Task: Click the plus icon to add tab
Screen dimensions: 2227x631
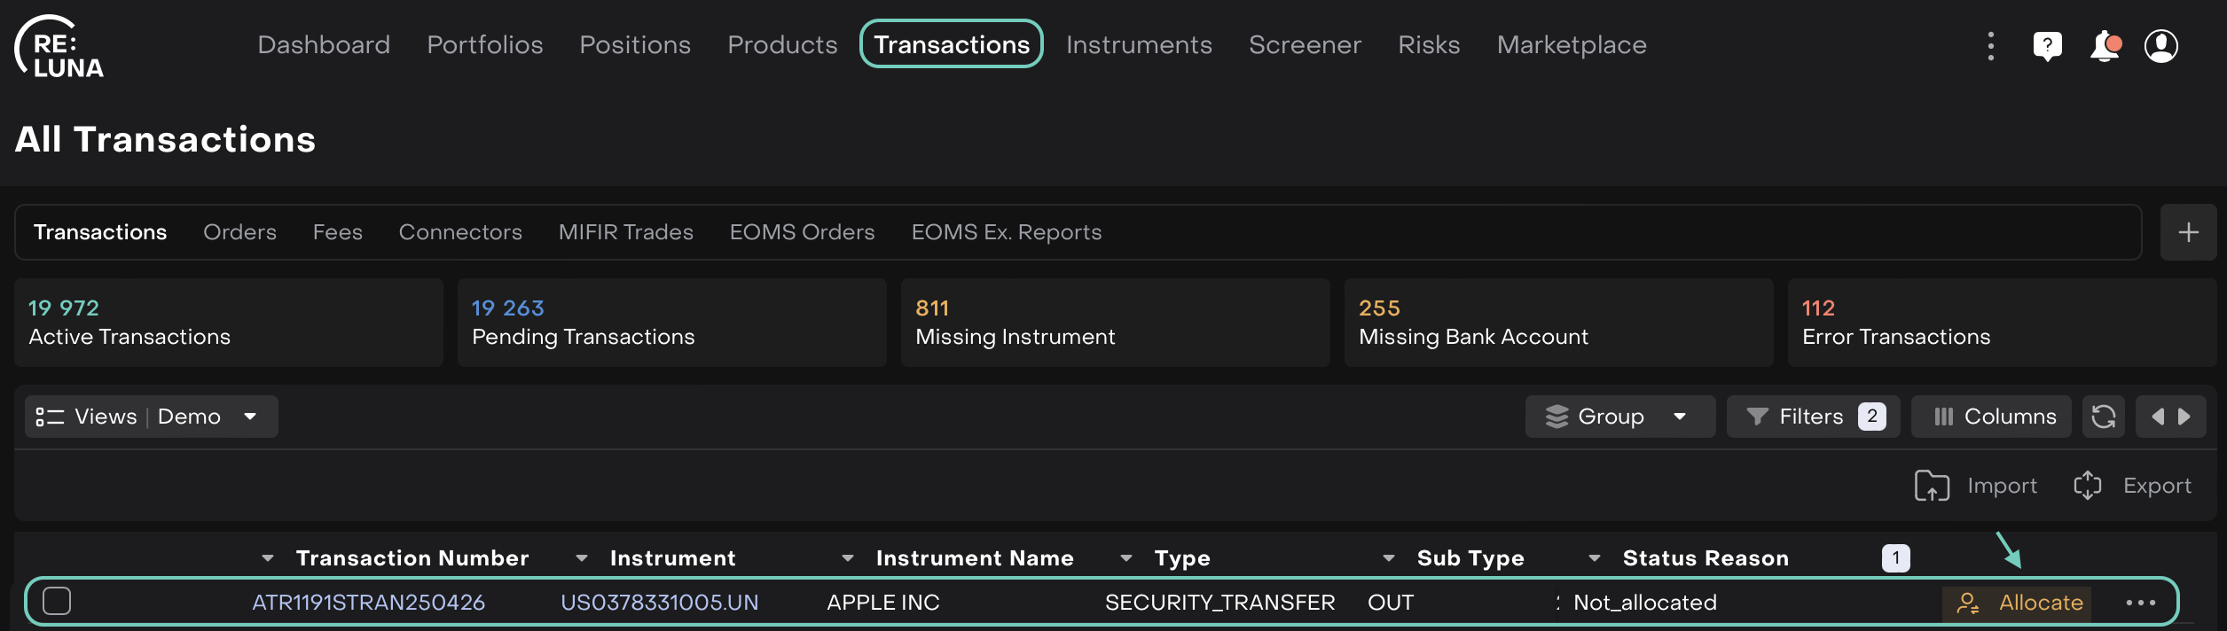Action: (2188, 232)
